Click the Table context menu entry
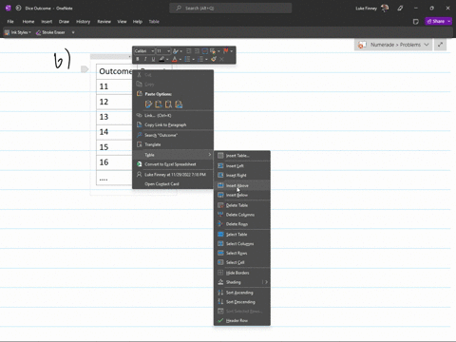 click(173, 155)
